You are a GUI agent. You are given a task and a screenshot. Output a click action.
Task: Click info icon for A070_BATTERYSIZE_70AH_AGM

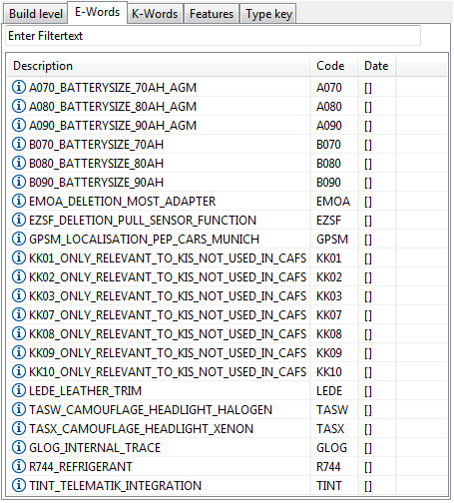click(x=19, y=87)
